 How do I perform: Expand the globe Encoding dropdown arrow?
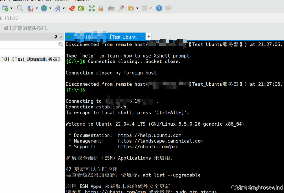pyautogui.click(x=50, y=8)
